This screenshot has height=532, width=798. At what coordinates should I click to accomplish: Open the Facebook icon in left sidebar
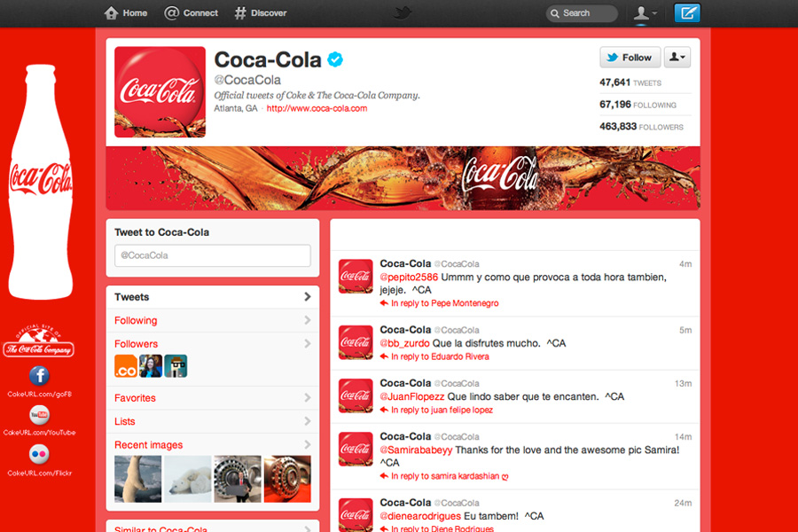pos(38,376)
